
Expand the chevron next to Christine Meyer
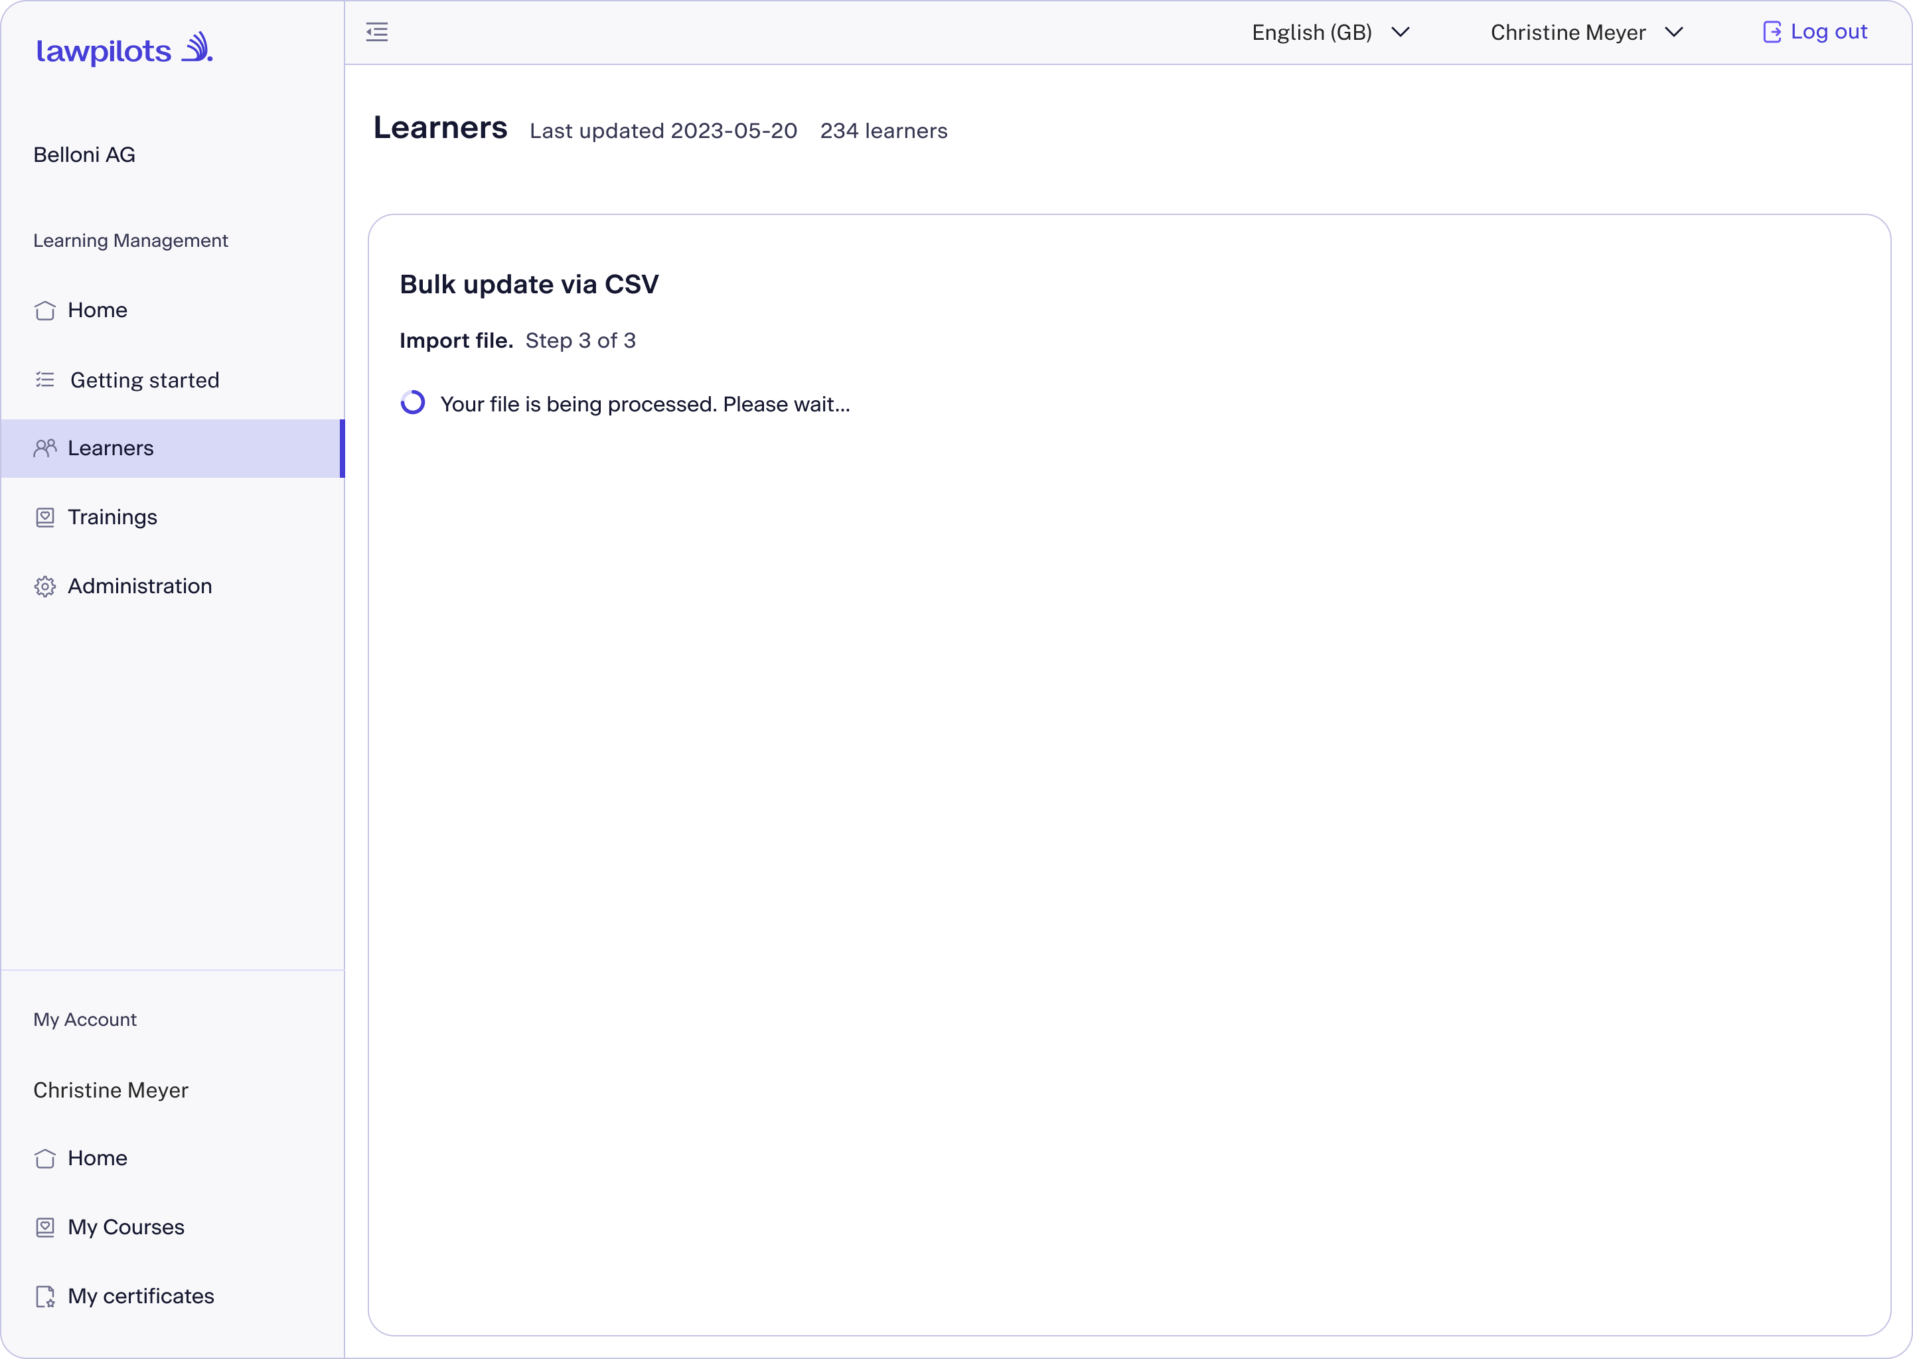click(x=1673, y=32)
